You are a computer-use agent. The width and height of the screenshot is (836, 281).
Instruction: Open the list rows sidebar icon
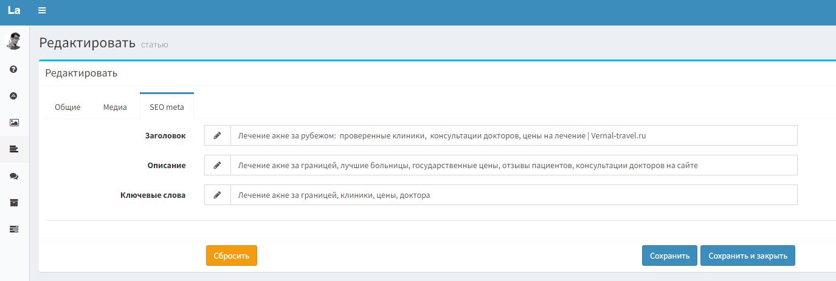click(14, 229)
